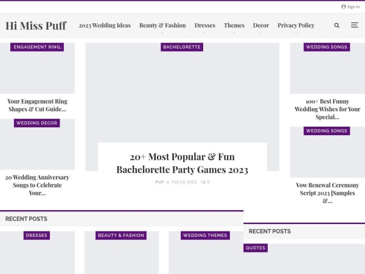365x274 pixels.
Task: Open the hamburger menu icon
Action: click(x=355, y=26)
